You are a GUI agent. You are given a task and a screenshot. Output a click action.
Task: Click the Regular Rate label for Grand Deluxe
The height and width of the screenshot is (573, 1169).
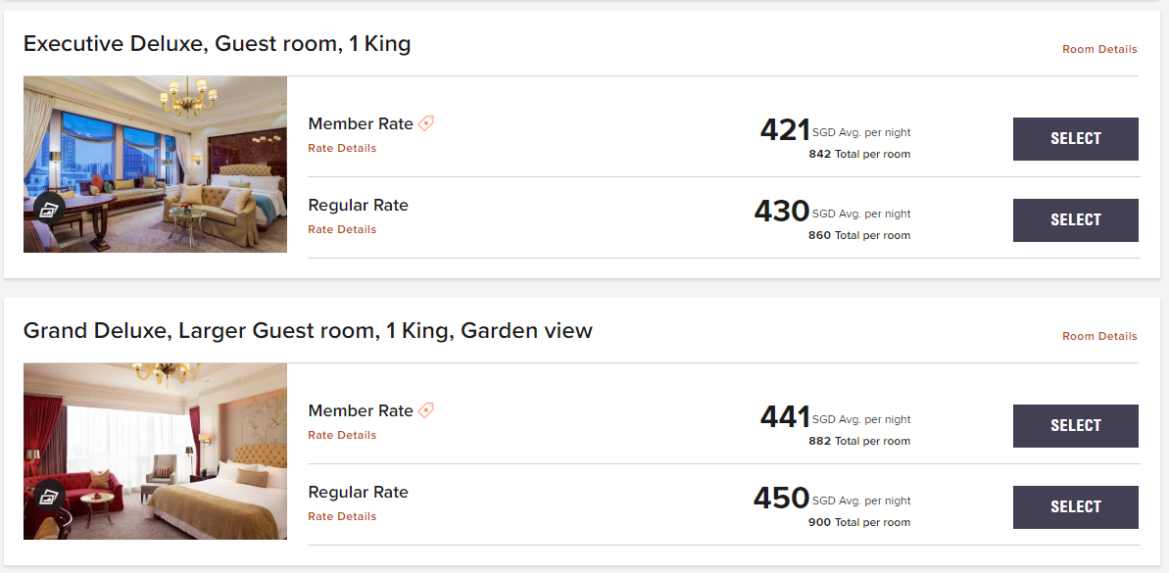[358, 493]
